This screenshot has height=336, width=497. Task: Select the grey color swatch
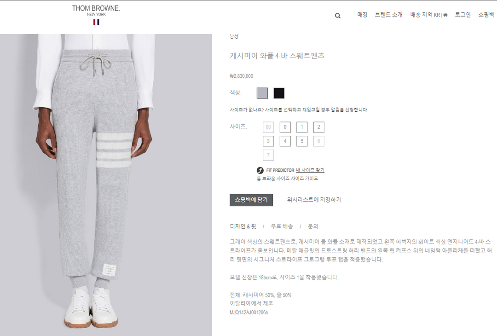click(x=262, y=93)
